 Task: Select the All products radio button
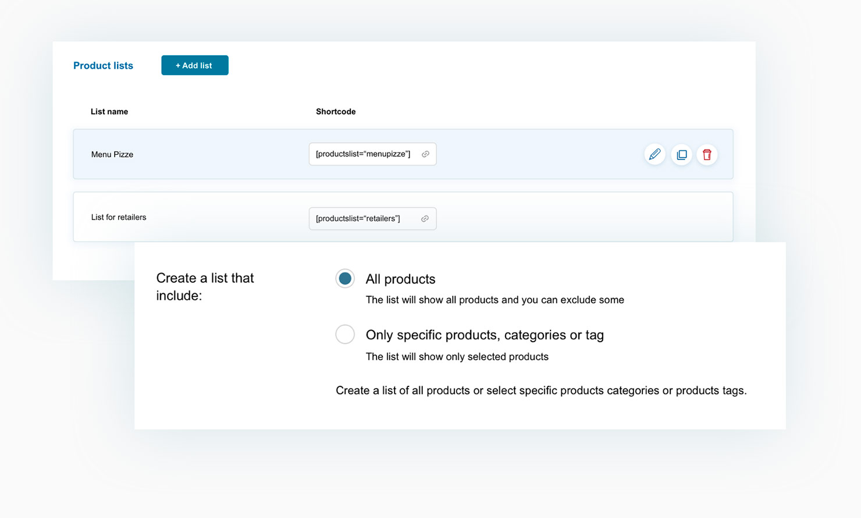point(345,279)
